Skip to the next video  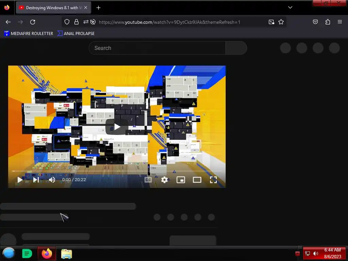coord(36,180)
